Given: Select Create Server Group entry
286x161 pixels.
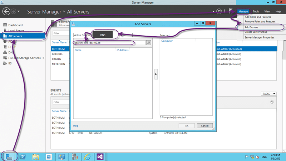Looking at the screenshot, I should 256,32.
